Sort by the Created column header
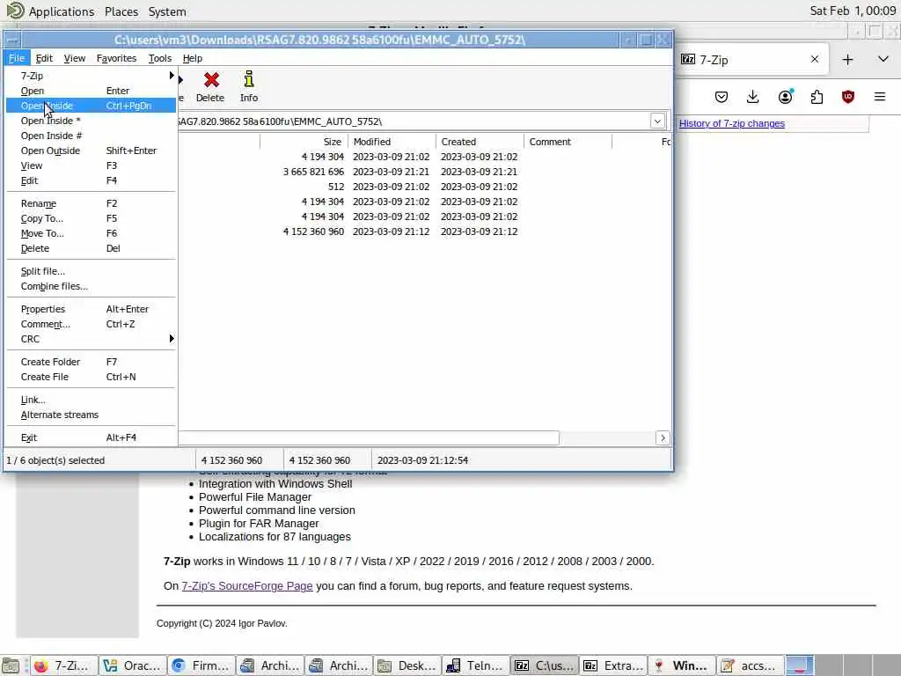This screenshot has height=676, width=901. click(480, 142)
